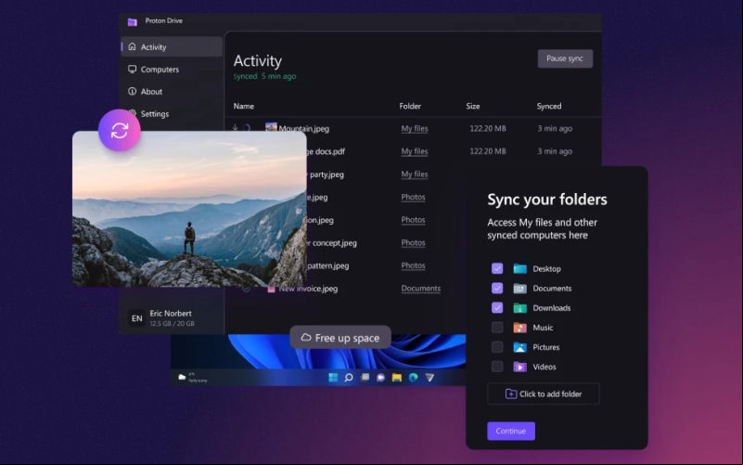Click the Downloads folder icon
Screen dimensions: 743x465
[519, 307]
